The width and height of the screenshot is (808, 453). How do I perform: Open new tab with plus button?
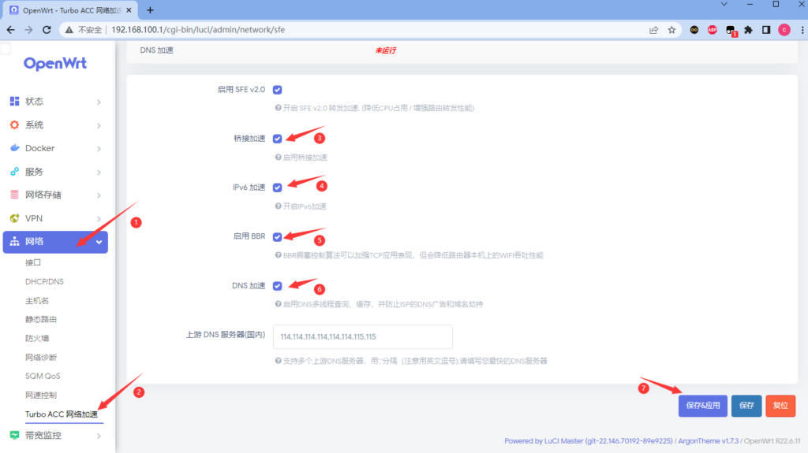[x=150, y=9]
